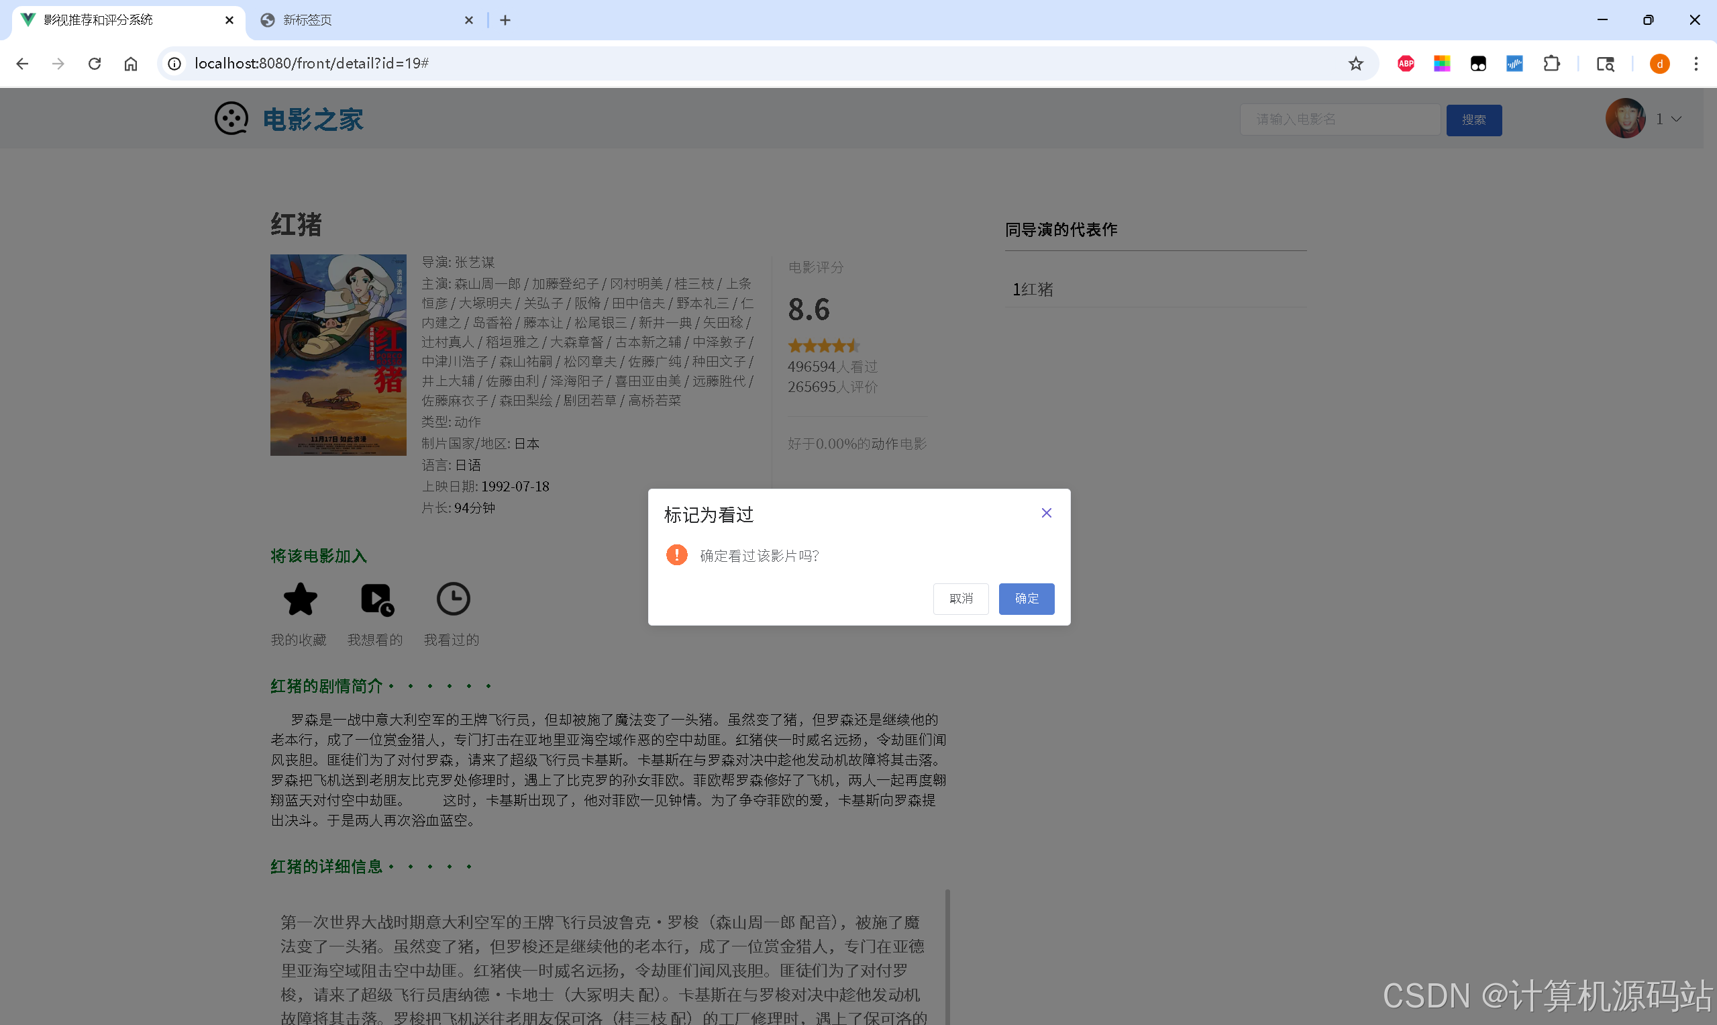Open Chrome three-dot menu
This screenshot has height=1025, width=1717.
pos(1696,64)
